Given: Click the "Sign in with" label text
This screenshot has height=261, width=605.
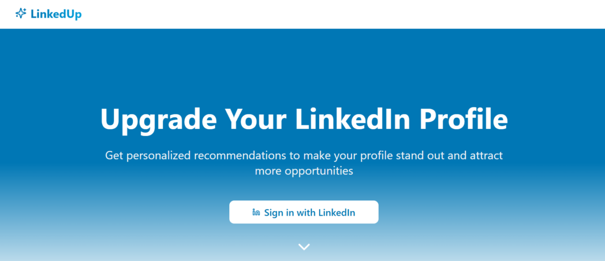Looking at the screenshot, I should (x=290, y=212).
